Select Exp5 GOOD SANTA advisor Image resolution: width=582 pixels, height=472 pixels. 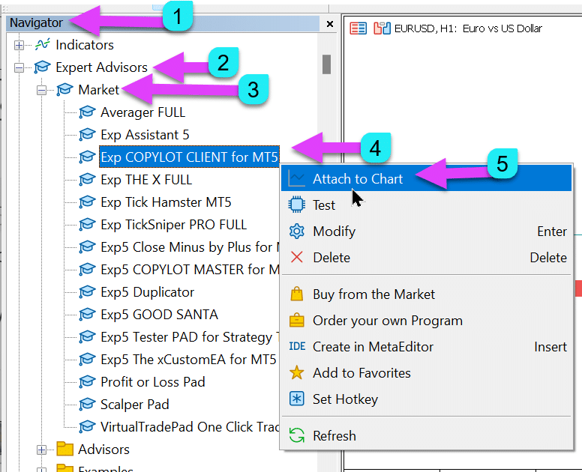[x=159, y=315]
